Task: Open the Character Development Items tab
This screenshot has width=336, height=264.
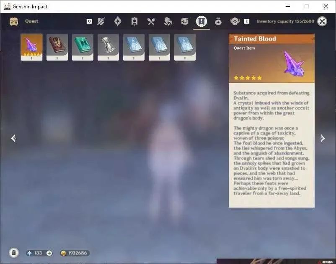Action: click(134, 21)
